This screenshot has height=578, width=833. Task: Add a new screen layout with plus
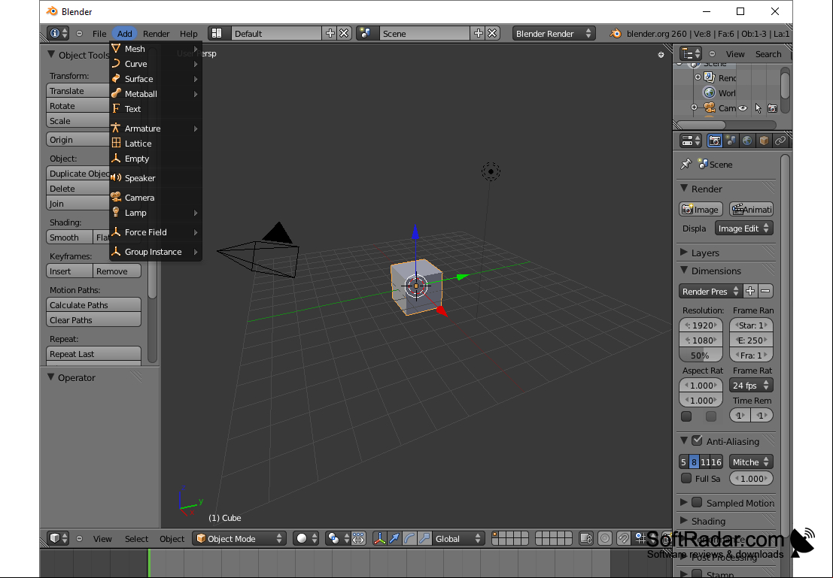tap(330, 33)
